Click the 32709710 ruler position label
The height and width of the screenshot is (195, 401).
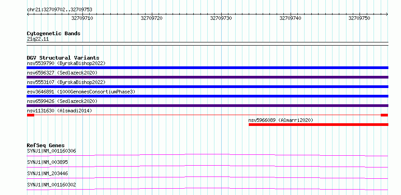[x=82, y=18]
